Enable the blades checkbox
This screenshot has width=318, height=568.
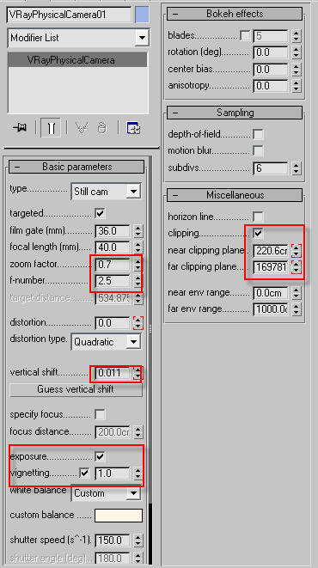pos(245,35)
